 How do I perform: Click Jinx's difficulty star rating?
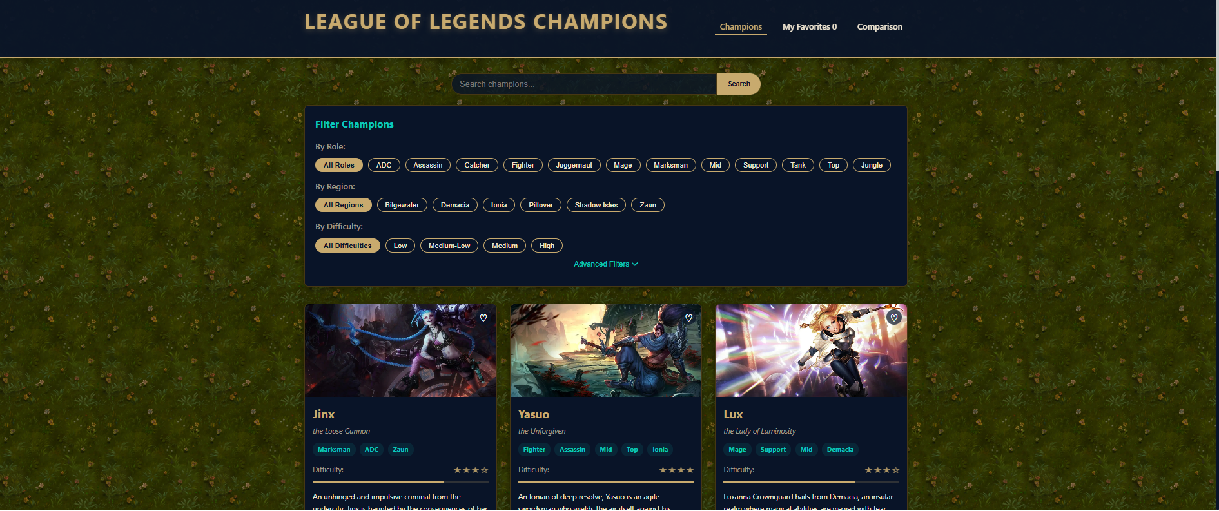[x=471, y=470]
